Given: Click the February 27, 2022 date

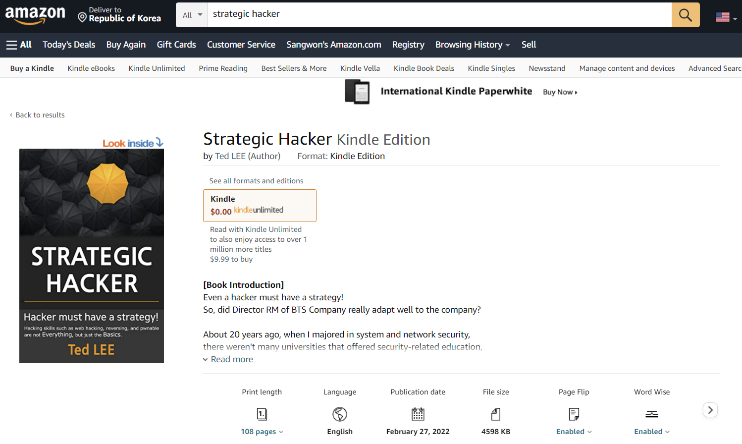Looking at the screenshot, I should pos(418,432).
